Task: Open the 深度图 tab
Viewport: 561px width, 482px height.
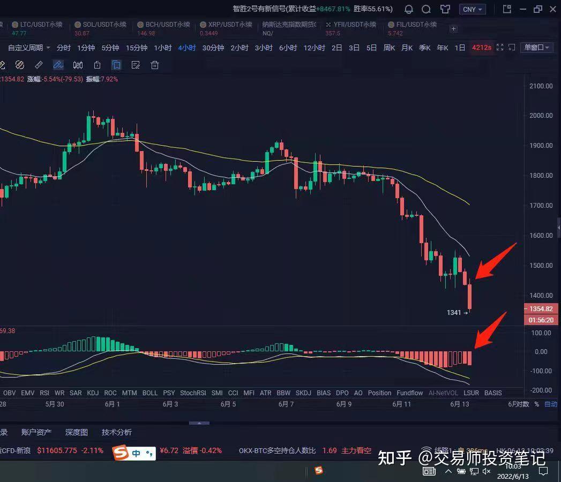Action: point(76,432)
